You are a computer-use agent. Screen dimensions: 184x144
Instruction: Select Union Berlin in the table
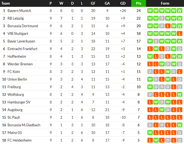[x=18, y=79]
